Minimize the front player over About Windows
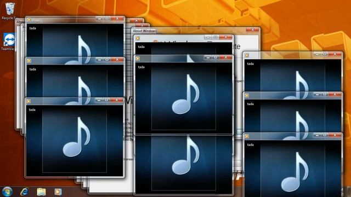The width and height of the screenshot is (351, 197). click(208, 58)
